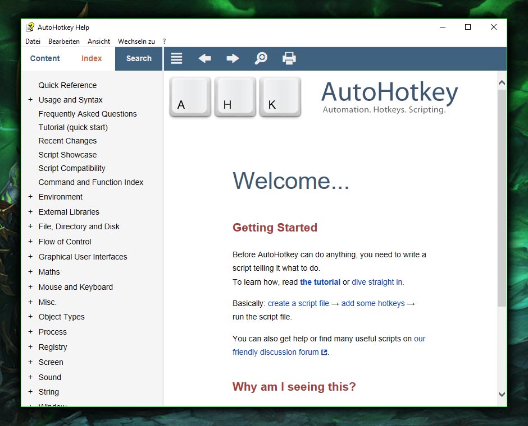This screenshot has height=426, width=528.
Task: Expand Mouse and Keyboard section
Action: tap(30, 287)
